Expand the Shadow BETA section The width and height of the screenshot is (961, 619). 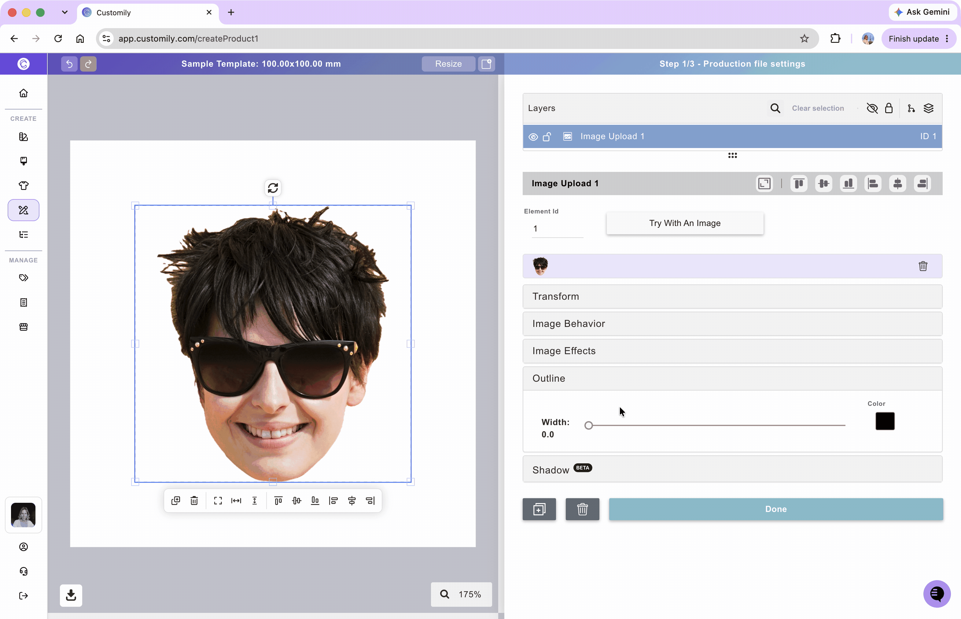click(x=732, y=469)
